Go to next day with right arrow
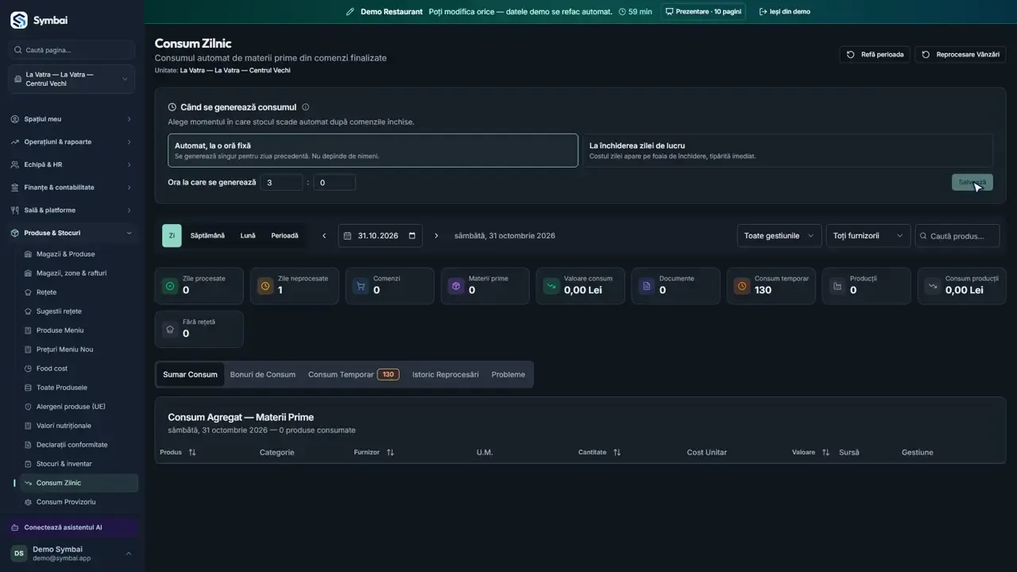Image resolution: width=1017 pixels, height=572 pixels. (x=436, y=236)
